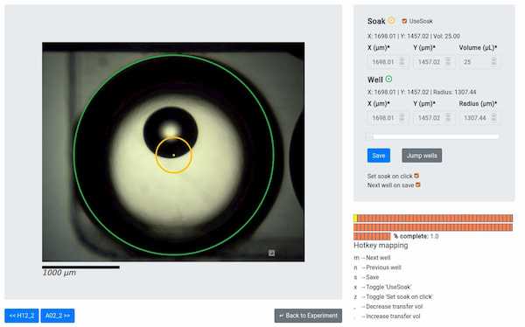
Task: Click the Soak Y (µm) input field
Action: [434, 62]
